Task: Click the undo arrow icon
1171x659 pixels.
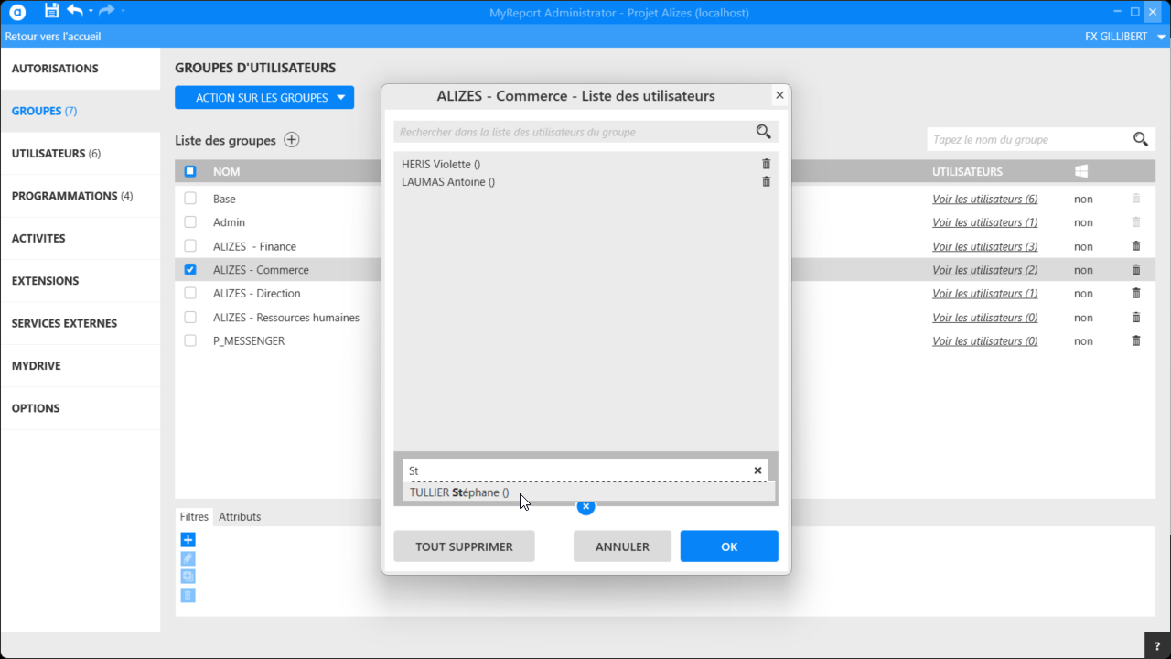Action: coord(75,11)
